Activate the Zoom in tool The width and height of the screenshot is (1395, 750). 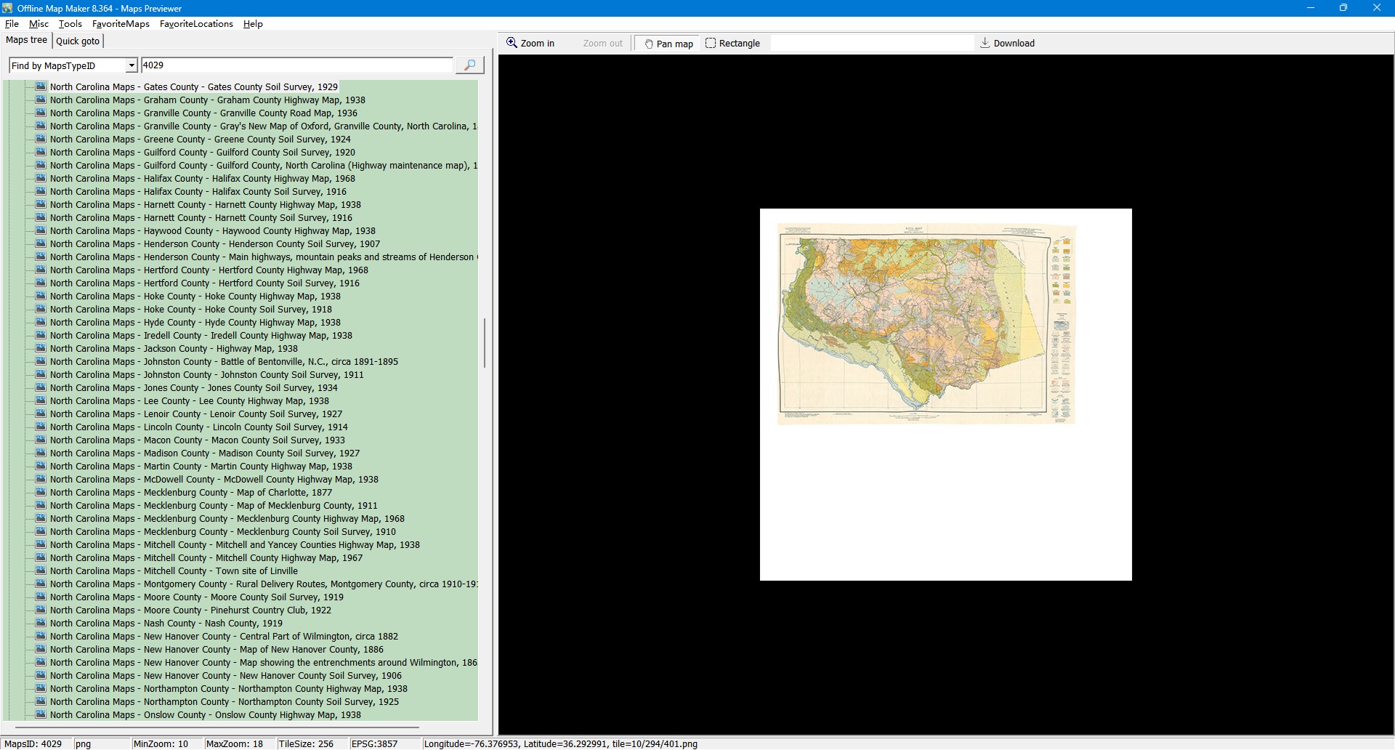coord(530,44)
